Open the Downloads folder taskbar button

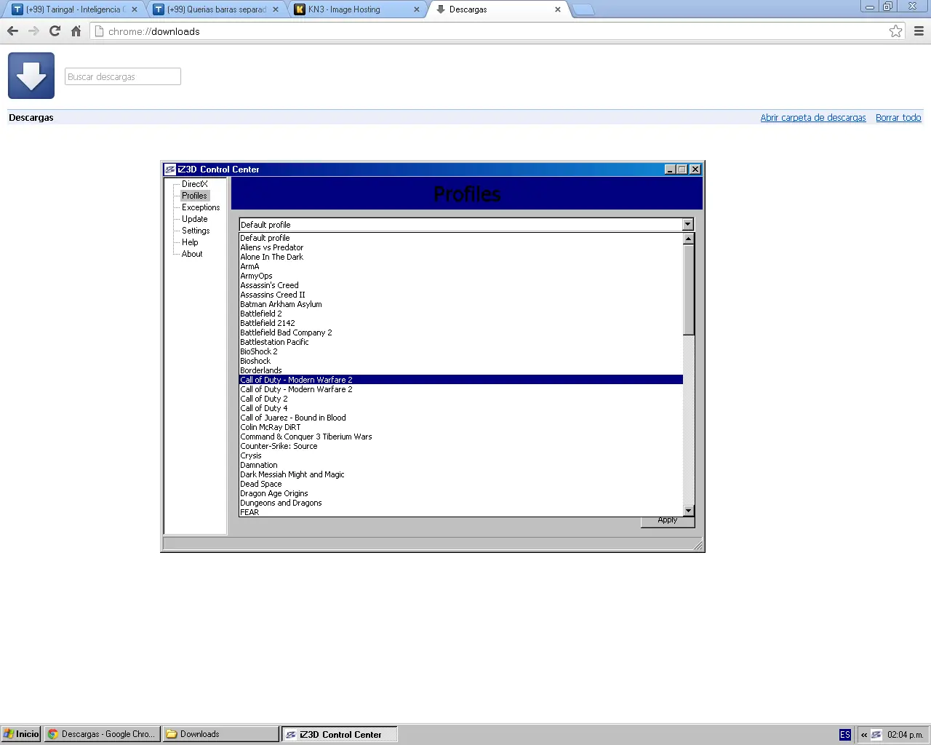[x=220, y=734]
